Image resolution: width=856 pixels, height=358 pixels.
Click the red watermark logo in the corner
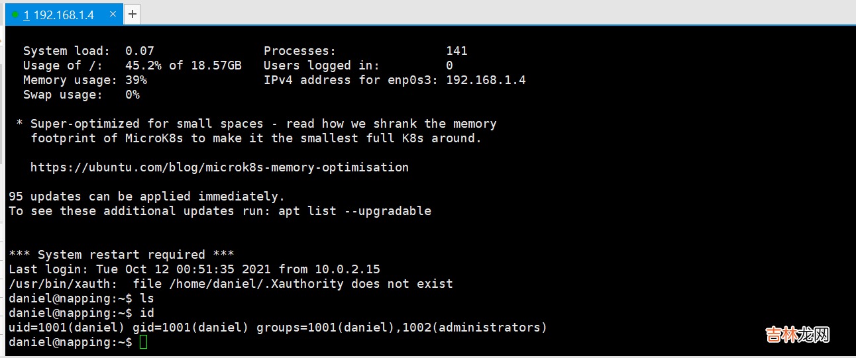point(797,335)
